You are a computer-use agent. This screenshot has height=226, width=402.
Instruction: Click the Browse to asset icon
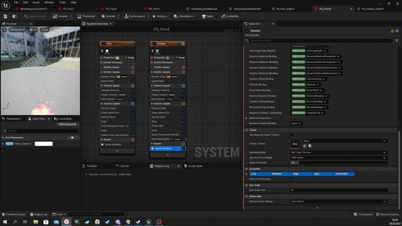click(14, 16)
